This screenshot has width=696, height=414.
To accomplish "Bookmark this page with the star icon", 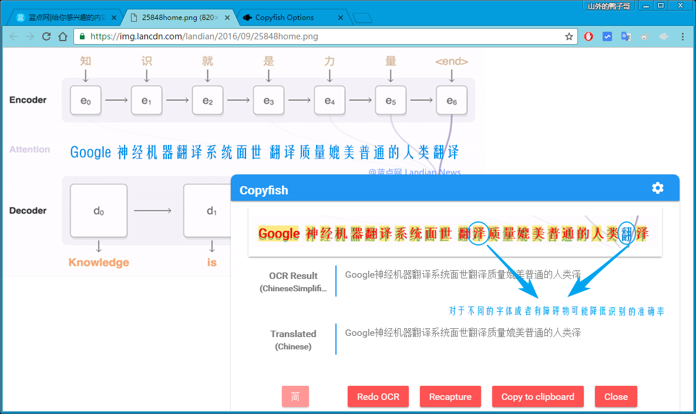I will (x=569, y=36).
